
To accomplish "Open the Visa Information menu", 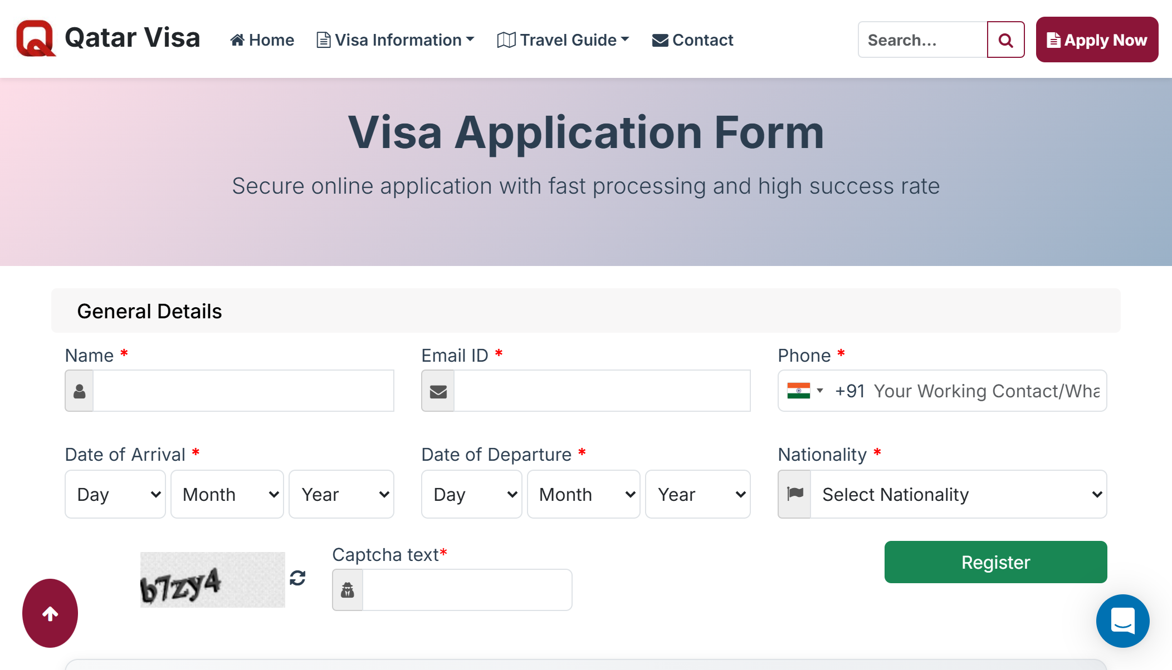I will point(395,40).
